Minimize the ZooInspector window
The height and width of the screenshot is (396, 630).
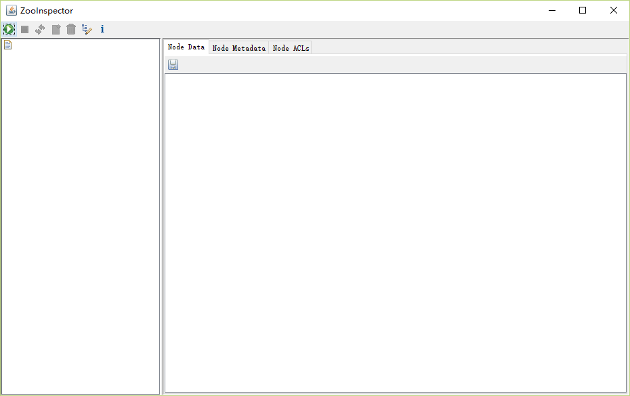point(551,10)
